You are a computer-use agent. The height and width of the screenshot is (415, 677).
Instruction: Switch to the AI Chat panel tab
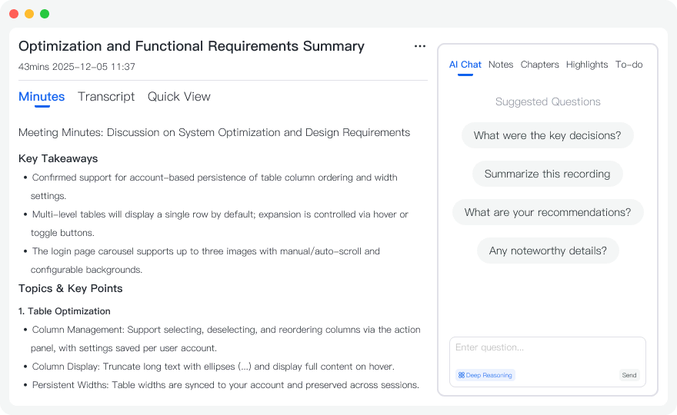pyautogui.click(x=465, y=65)
